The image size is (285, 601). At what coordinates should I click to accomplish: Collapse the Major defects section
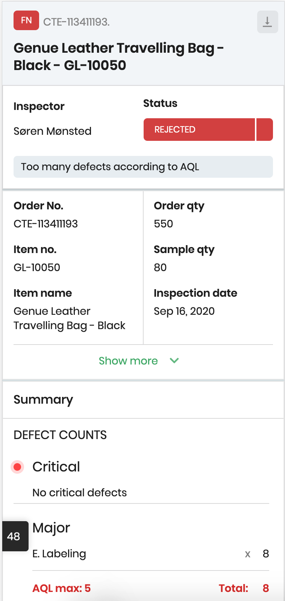click(x=50, y=528)
